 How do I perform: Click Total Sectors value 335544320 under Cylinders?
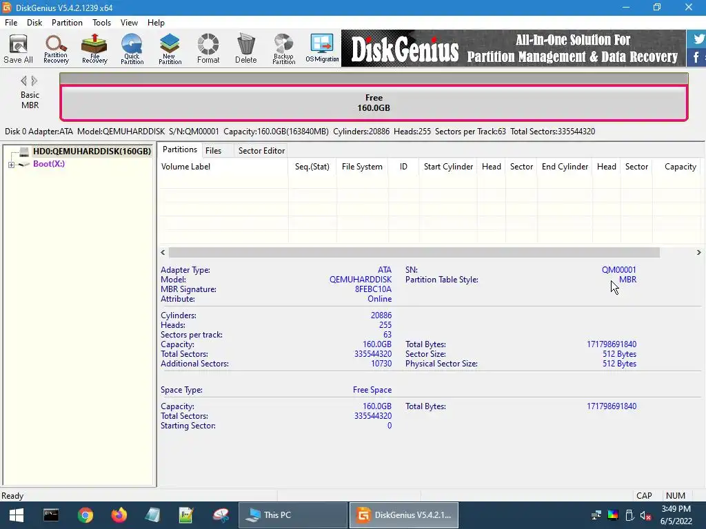[373, 354]
